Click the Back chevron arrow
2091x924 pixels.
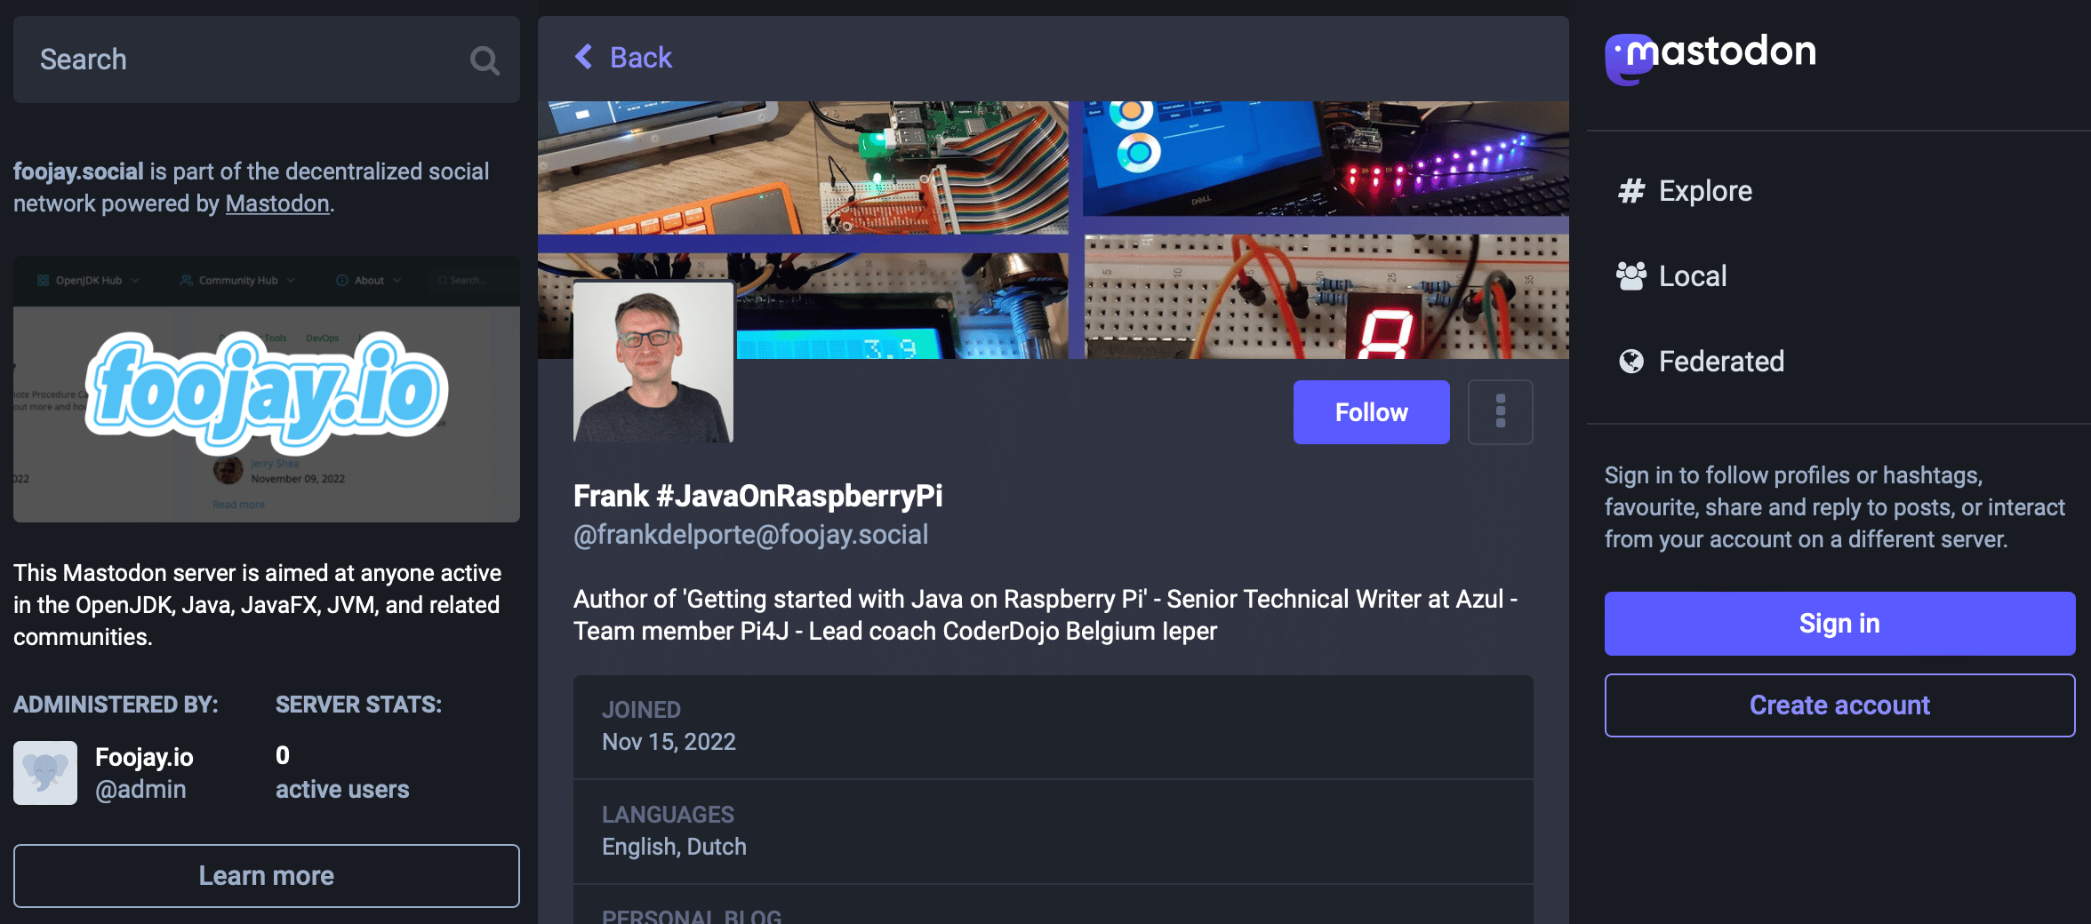[x=584, y=56]
